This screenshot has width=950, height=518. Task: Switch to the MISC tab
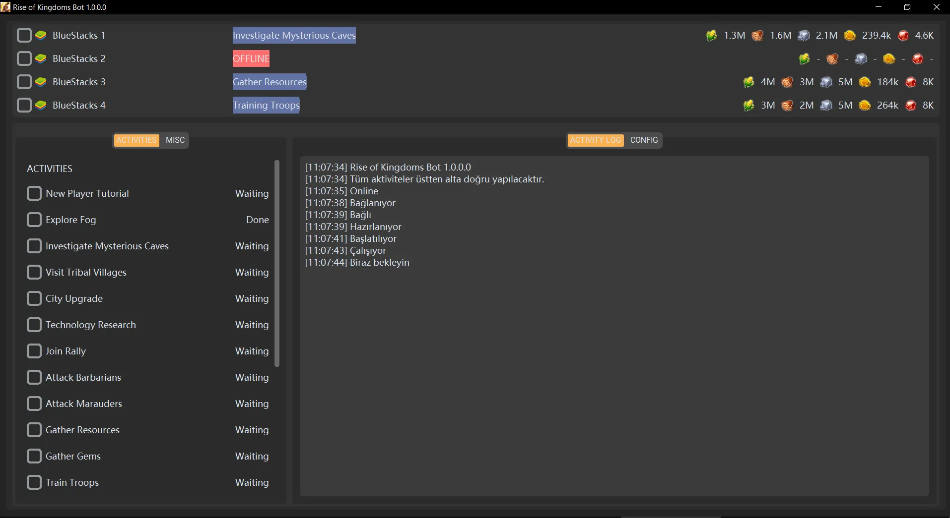tap(175, 140)
